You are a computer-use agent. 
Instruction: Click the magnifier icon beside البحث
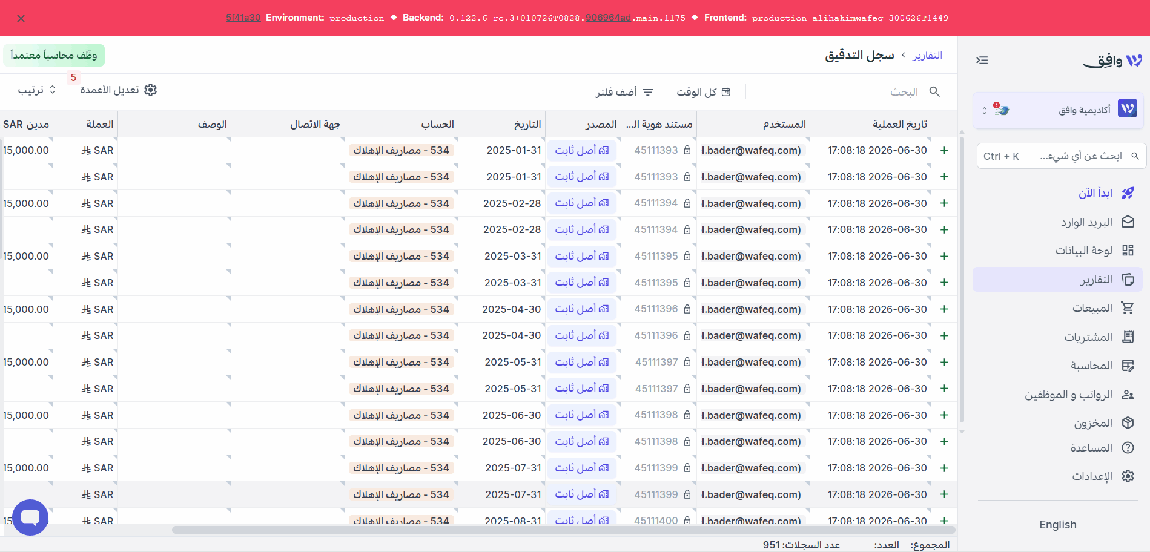[934, 91]
